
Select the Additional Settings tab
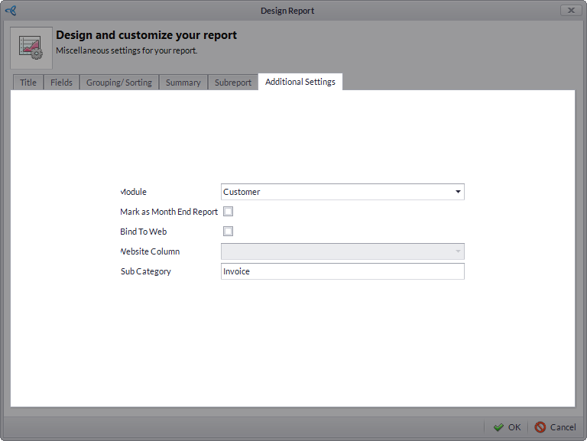pyautogui.click(x=300, y=82)
